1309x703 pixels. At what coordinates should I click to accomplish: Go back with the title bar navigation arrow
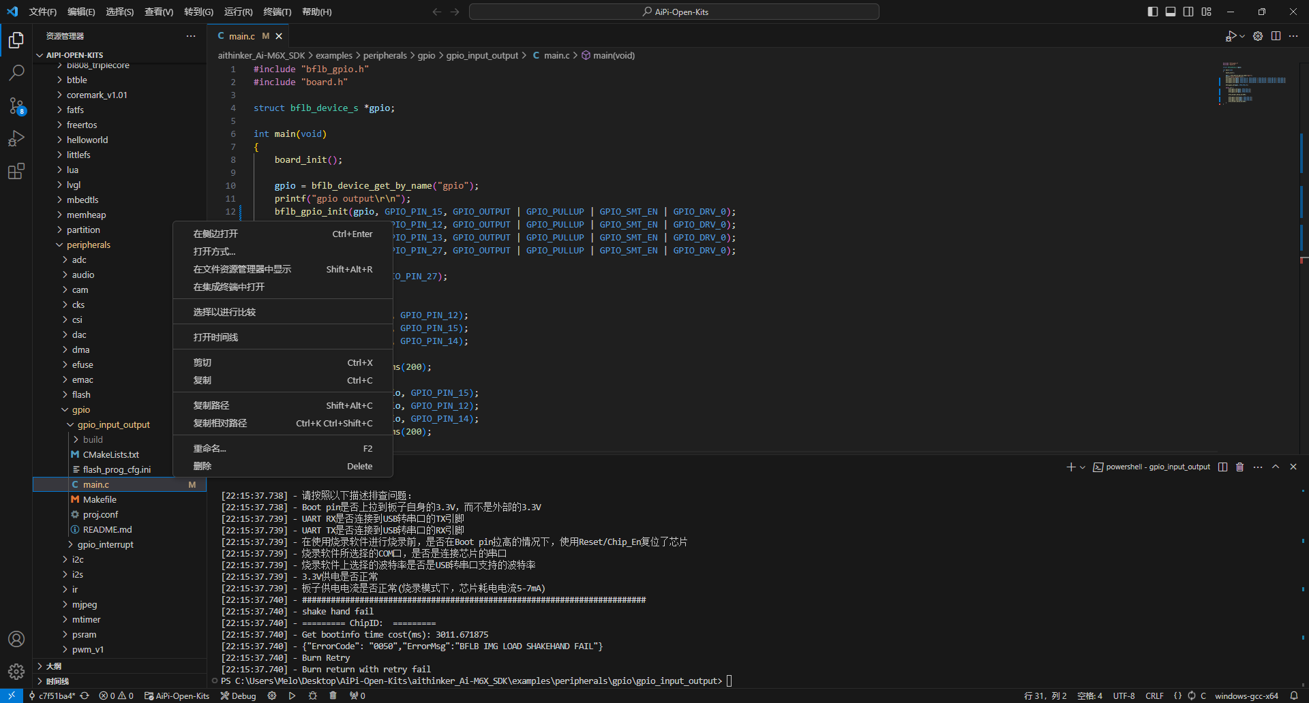[x=437, y=12]
